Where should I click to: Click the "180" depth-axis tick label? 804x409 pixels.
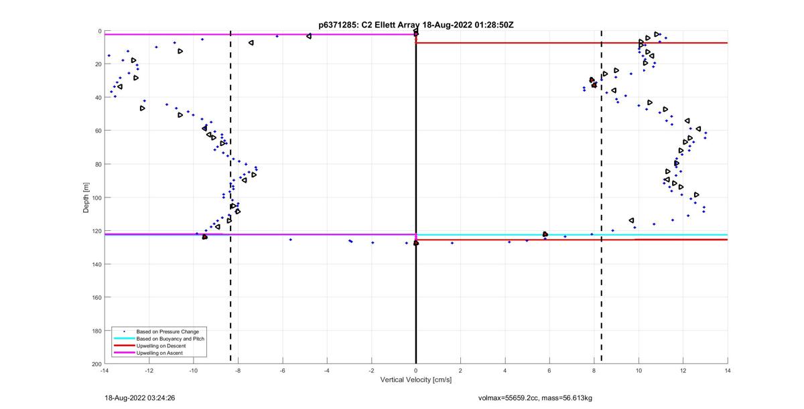pos(97,331)
